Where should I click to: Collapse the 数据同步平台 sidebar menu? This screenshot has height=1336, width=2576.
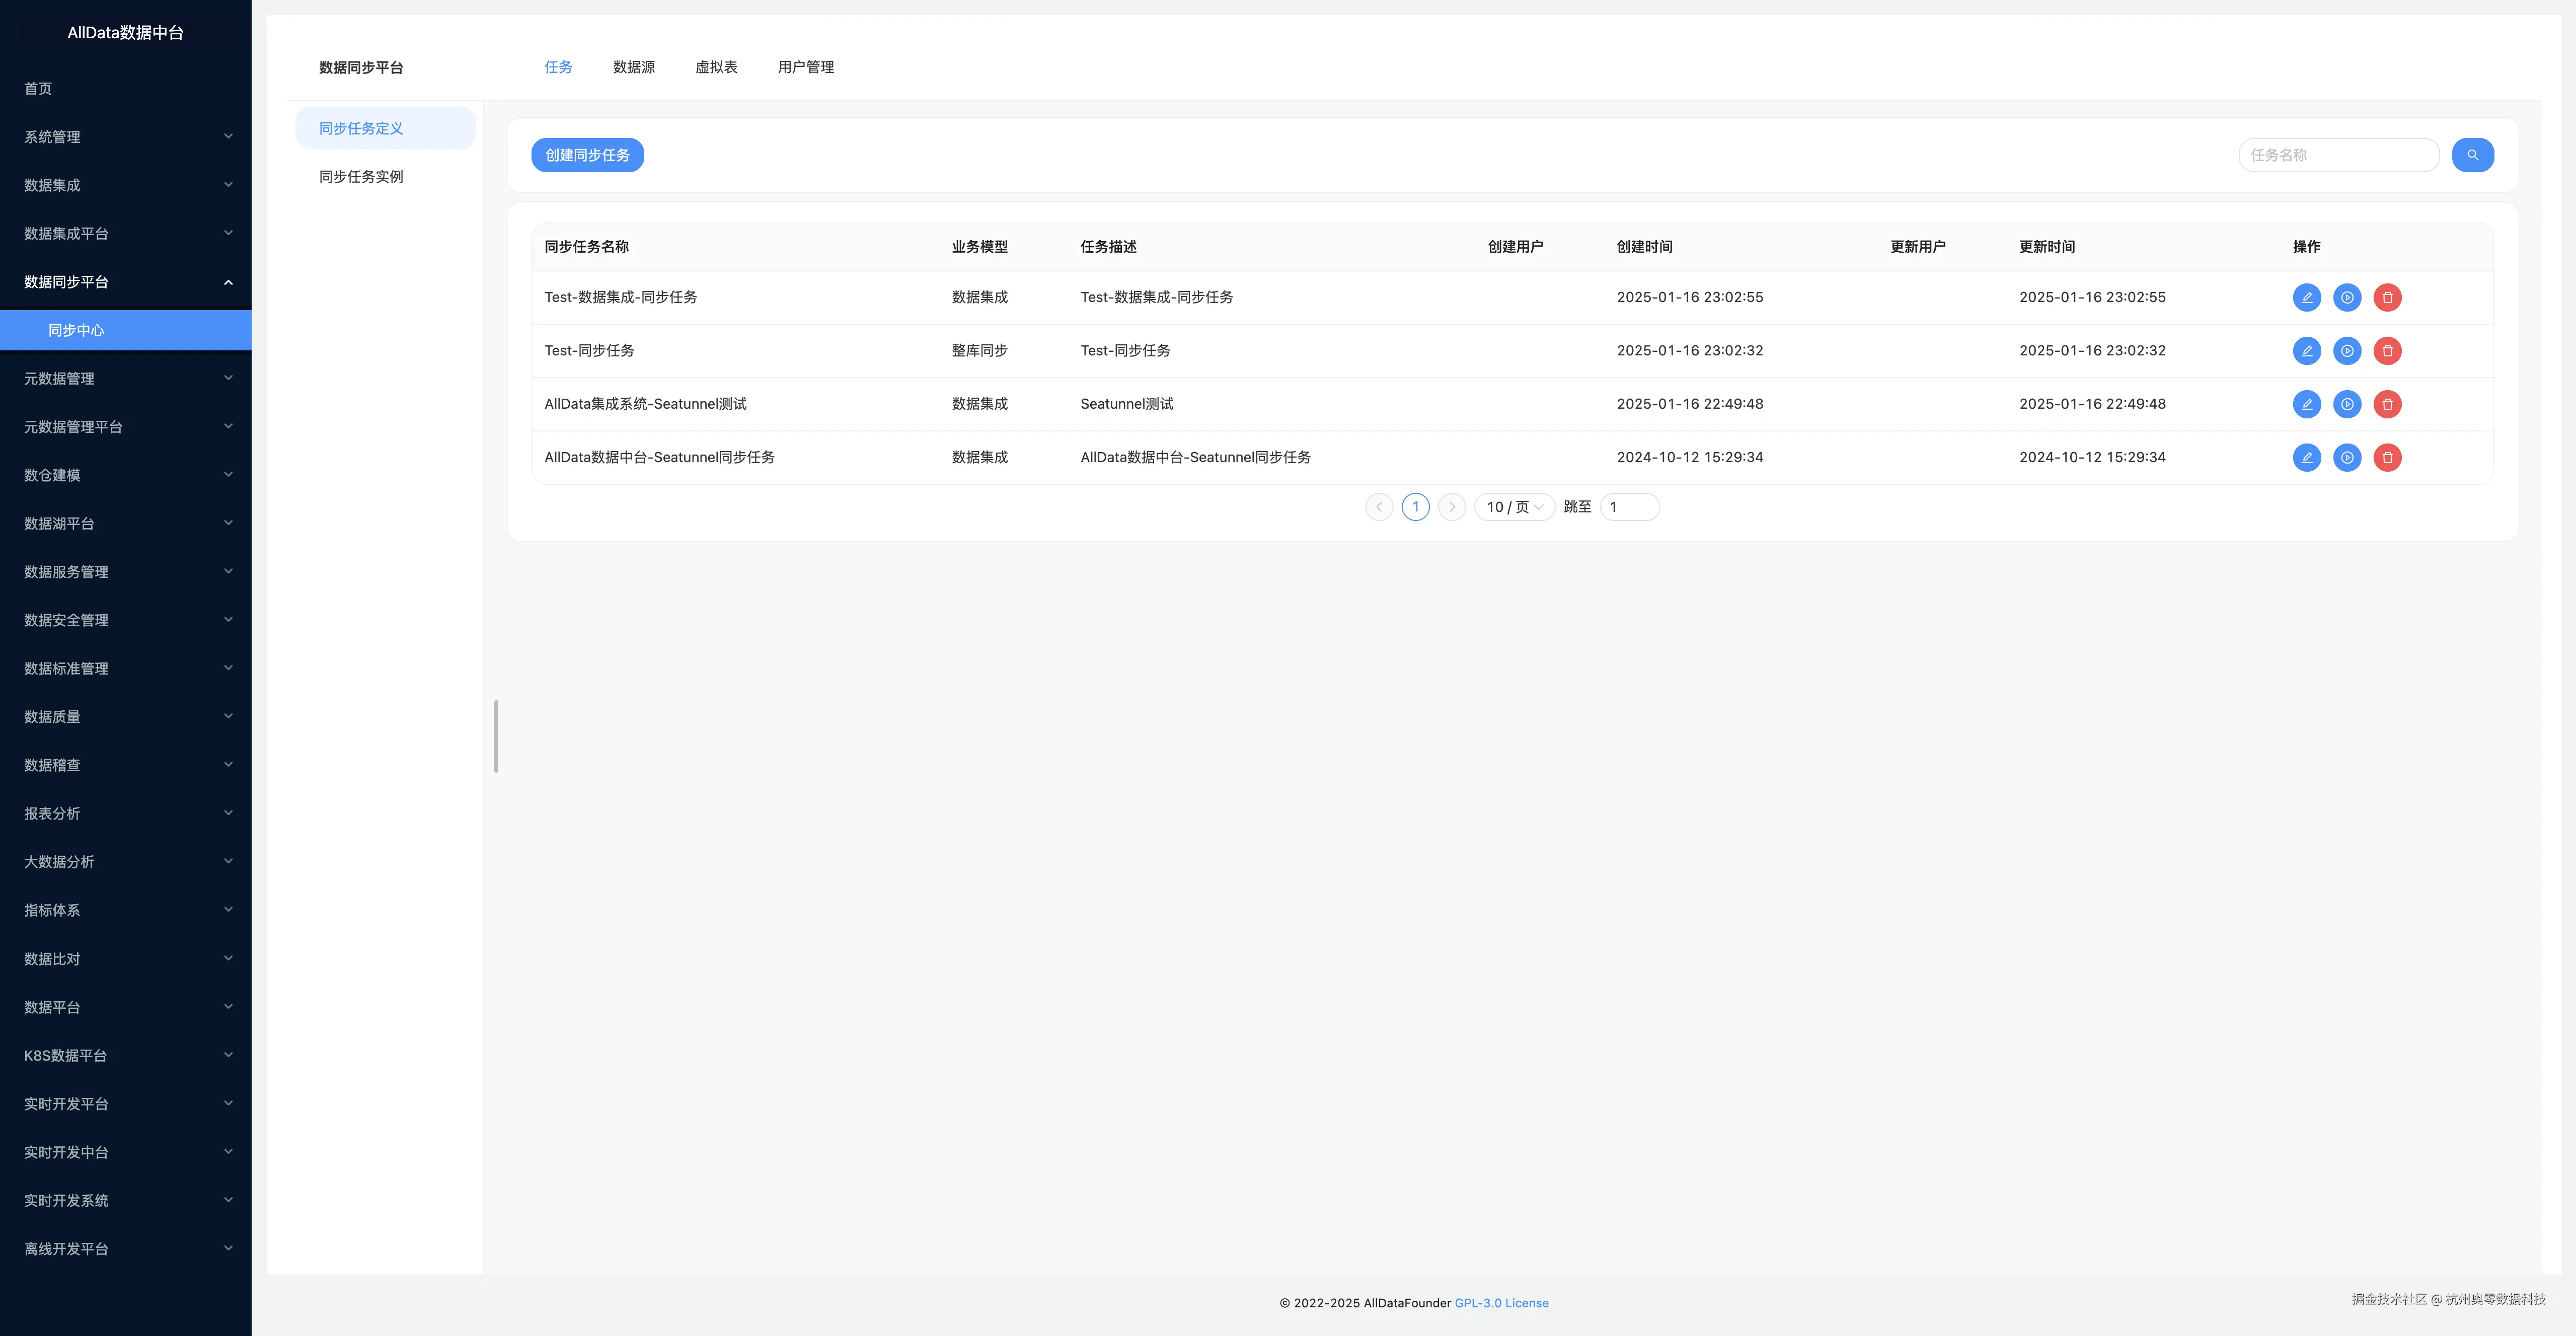125,282
